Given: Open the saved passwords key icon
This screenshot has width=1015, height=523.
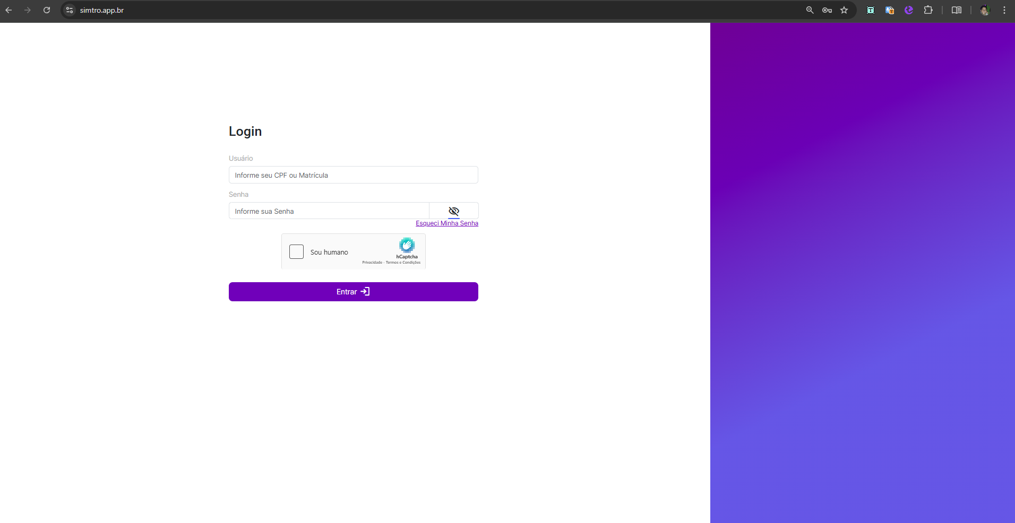Looking at the screenshot, I should coord(827,10).
